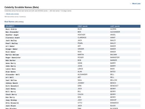
Task: Select the Otto Bismarck name
Action: [12, 103]
